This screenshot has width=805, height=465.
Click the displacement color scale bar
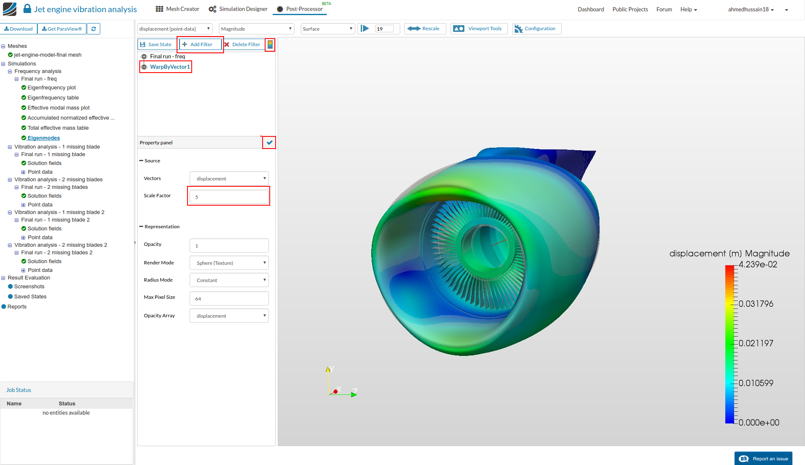(729, 344)
